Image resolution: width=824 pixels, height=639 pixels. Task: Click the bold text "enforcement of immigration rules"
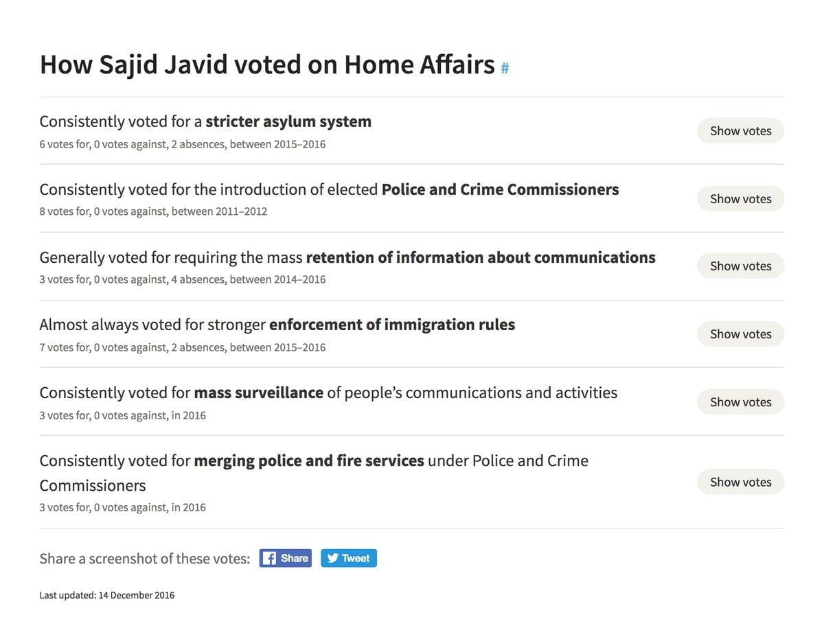pos(391,323)
